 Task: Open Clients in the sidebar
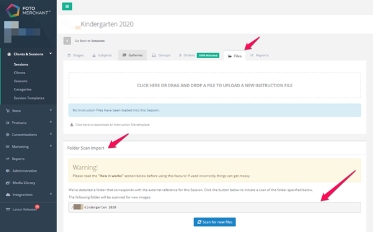pyautogui.click(x=19, y=72)
